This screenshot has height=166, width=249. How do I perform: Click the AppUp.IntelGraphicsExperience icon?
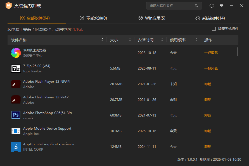(x=16, y=146)
